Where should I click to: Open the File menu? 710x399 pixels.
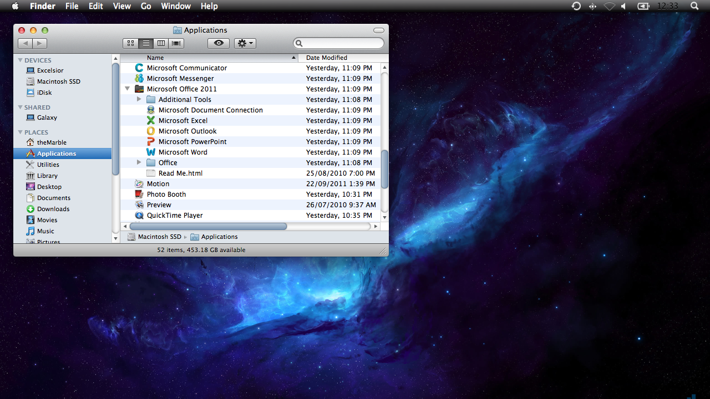tap(72, 6)
